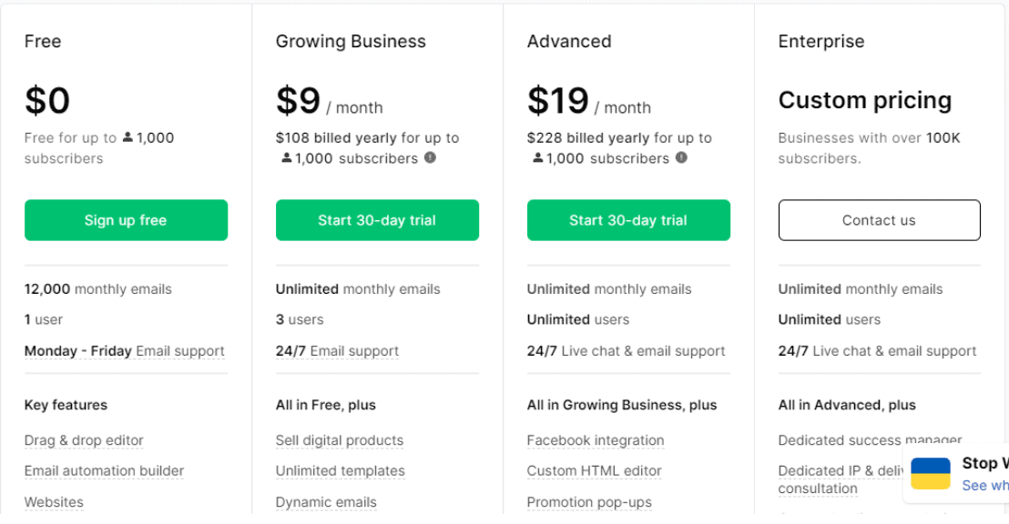Click the Email automation builder feature

pos(104,470)
